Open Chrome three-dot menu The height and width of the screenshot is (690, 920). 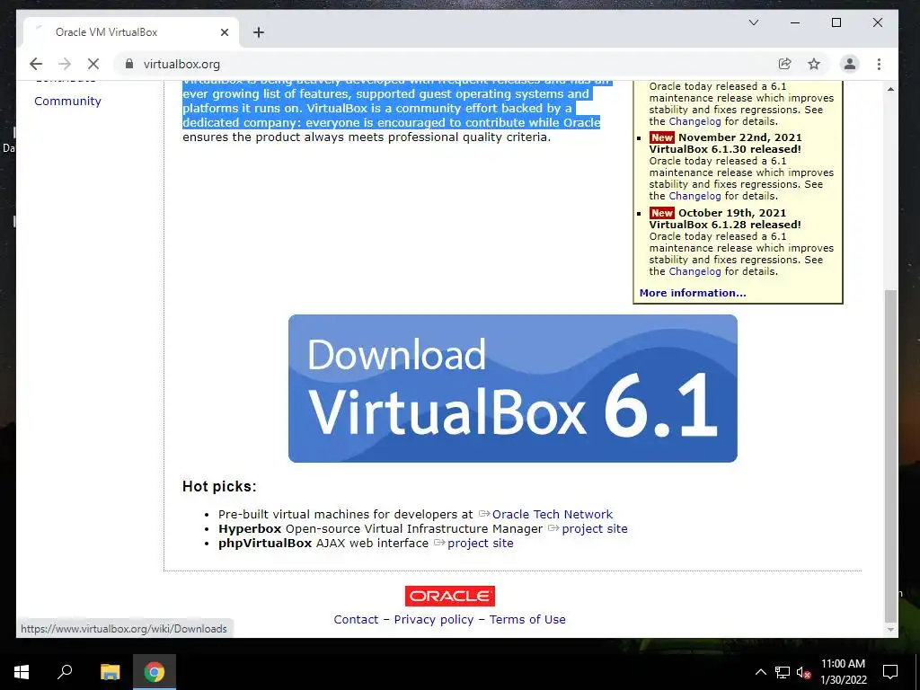[x=879, y=64]
